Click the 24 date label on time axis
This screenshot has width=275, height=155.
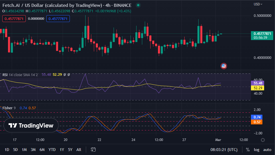point(133,140)
